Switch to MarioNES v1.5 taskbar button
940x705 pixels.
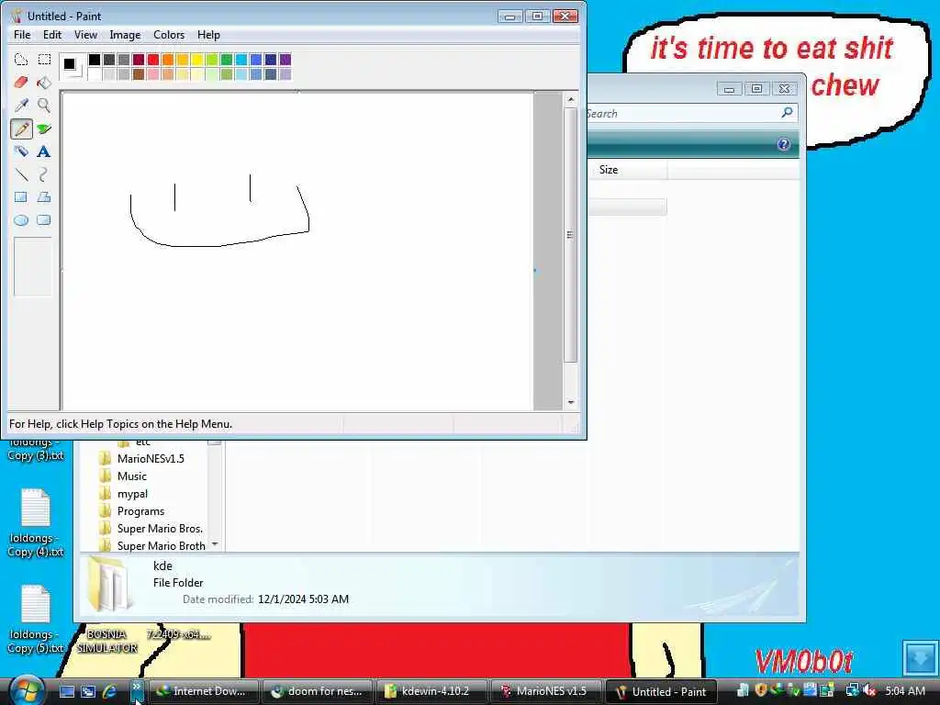point(545,691)
